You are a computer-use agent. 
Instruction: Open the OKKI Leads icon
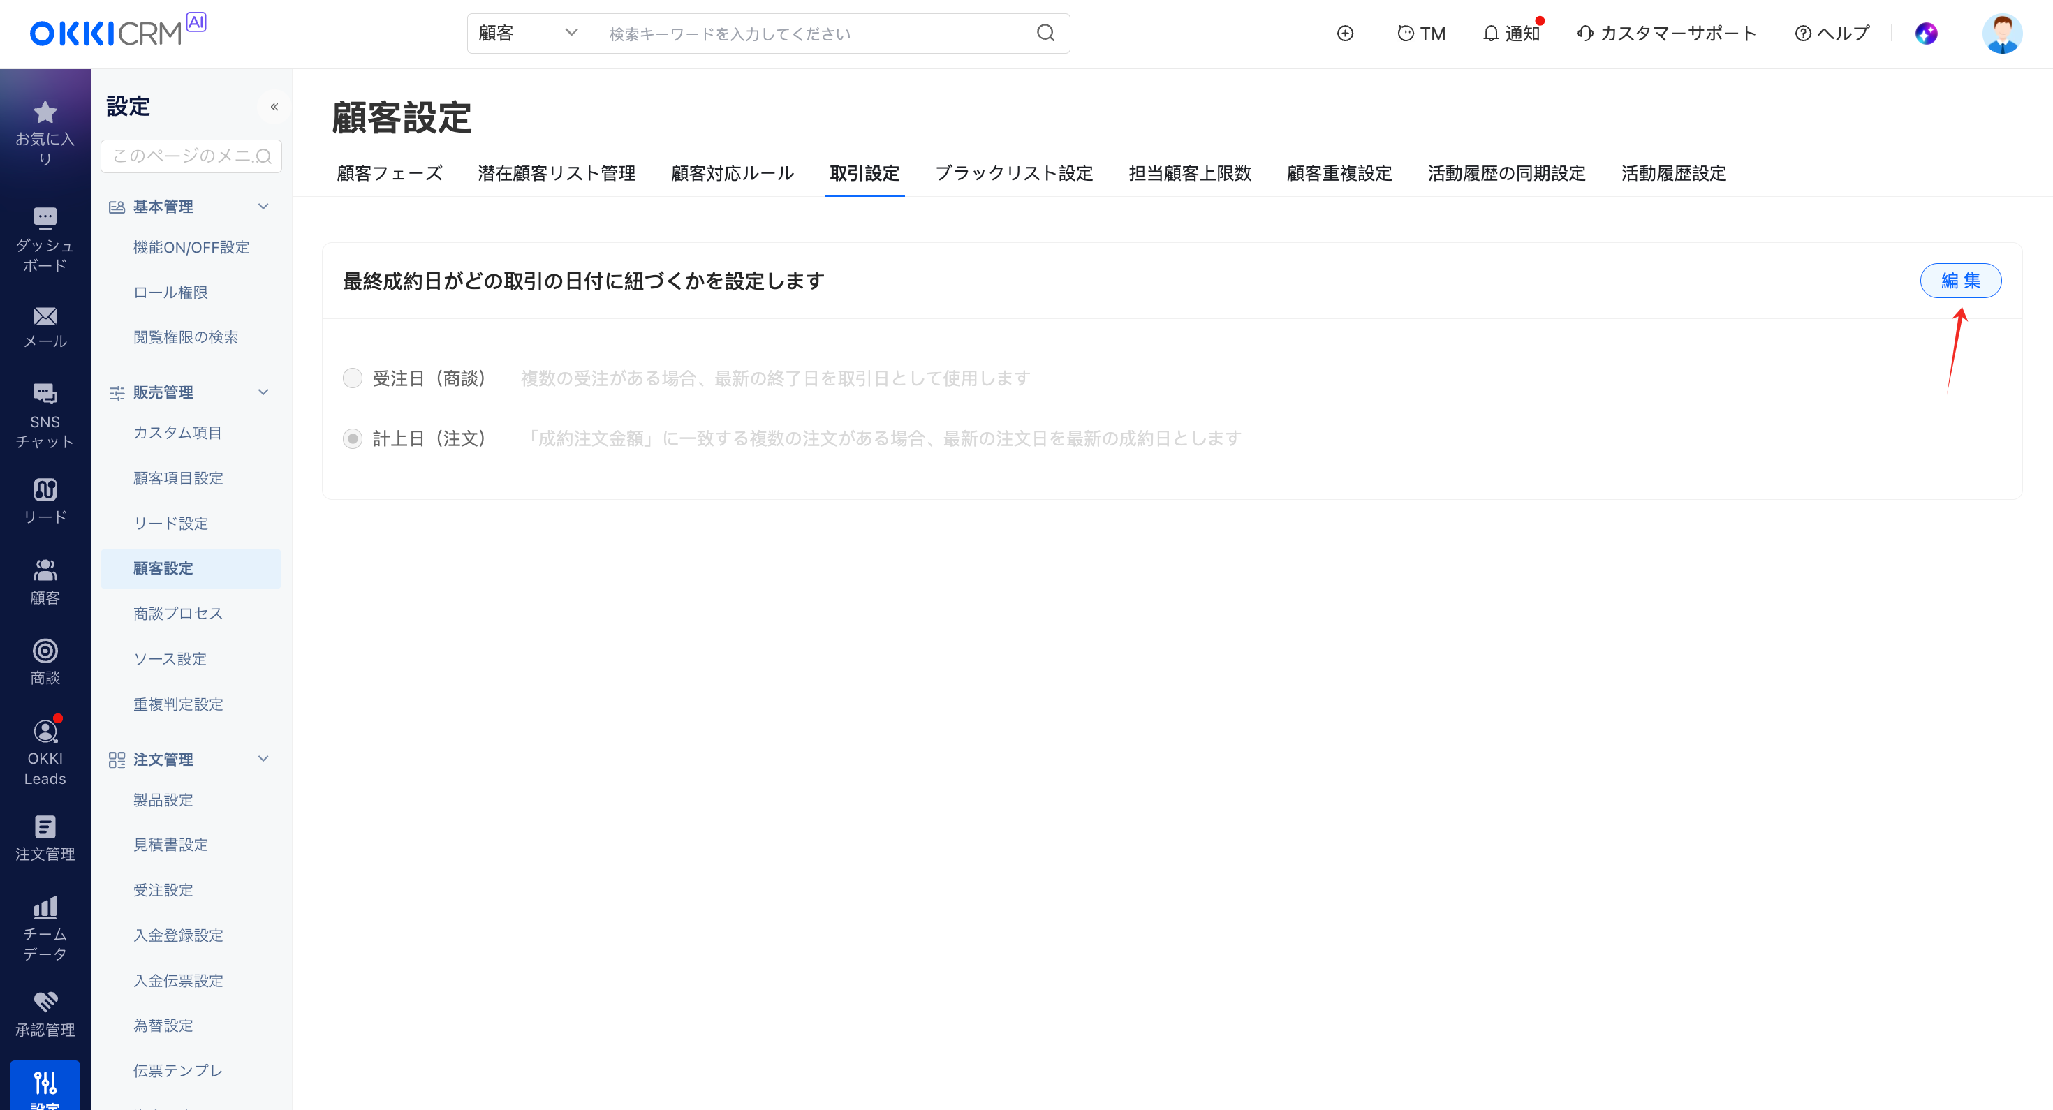(45, 732)
